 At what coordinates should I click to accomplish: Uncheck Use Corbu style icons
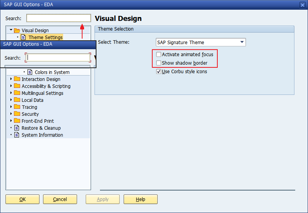pos(158,72)
